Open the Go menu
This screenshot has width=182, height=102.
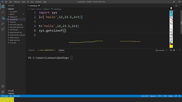(x=28, y=2)
